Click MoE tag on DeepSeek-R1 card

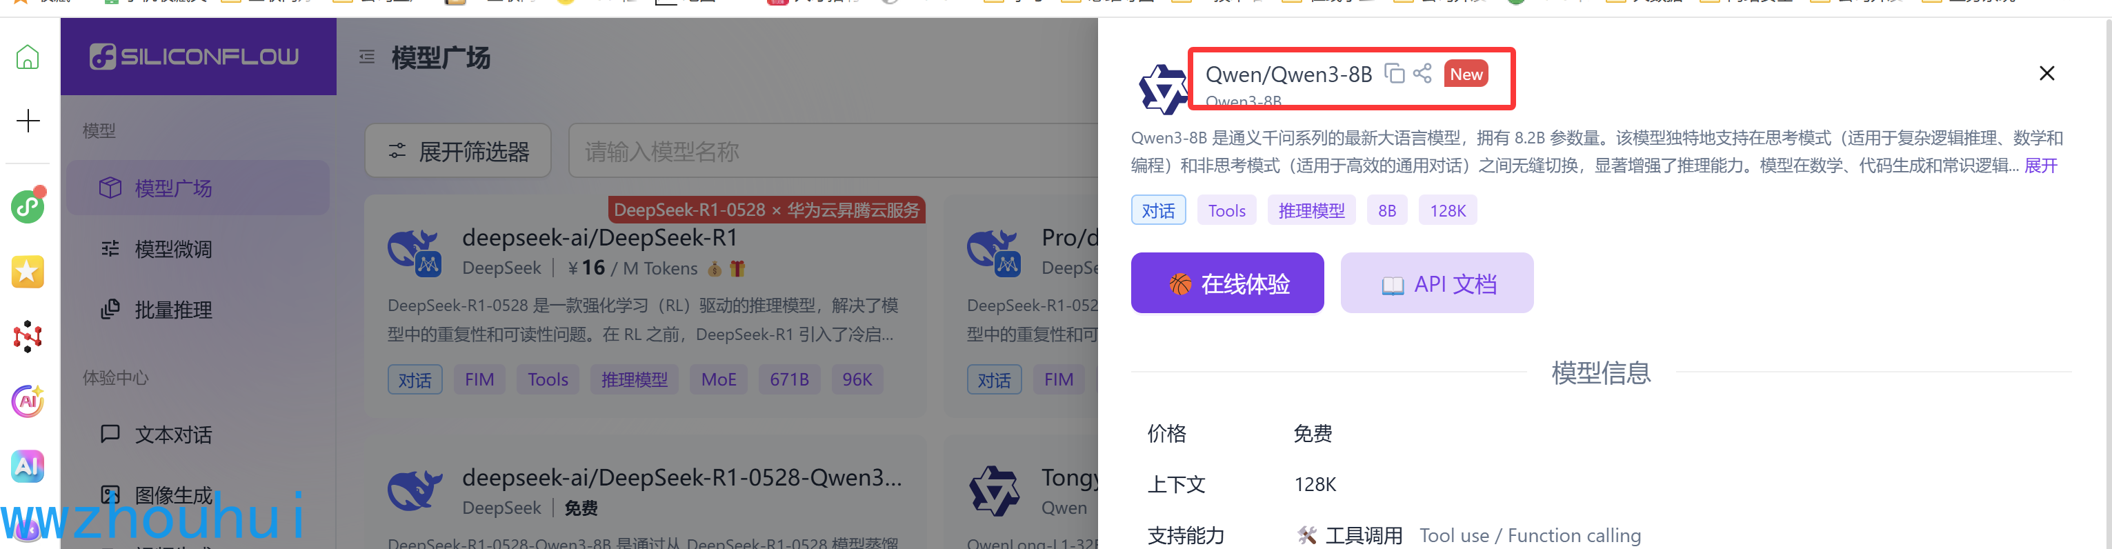coord(719,379)
